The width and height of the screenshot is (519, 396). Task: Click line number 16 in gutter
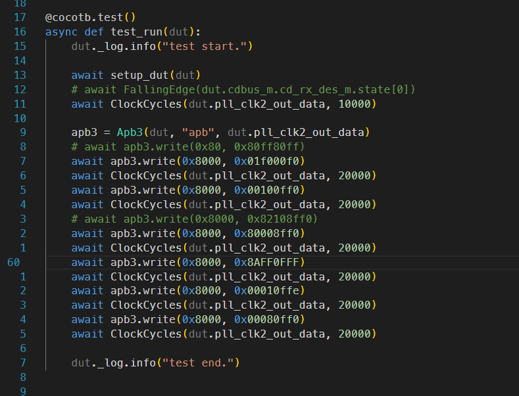point(20,32)
